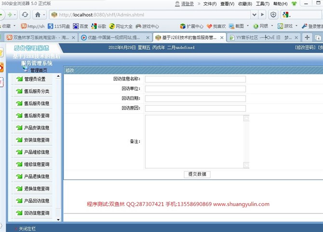Expand the forward button history dropdown
This screenshot has width=323, height=232.
click(x=14, y=14)
